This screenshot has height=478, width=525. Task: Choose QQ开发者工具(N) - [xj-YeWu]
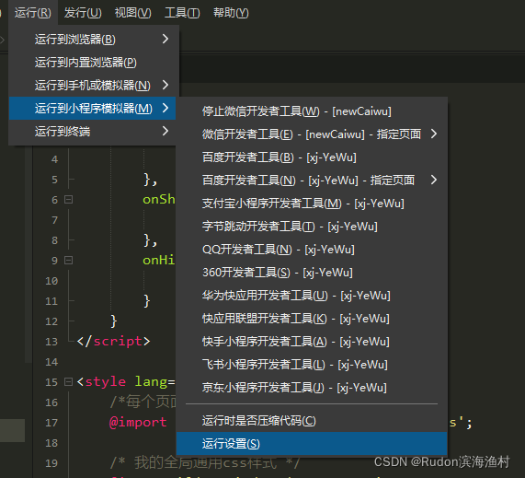click(312, 250)
